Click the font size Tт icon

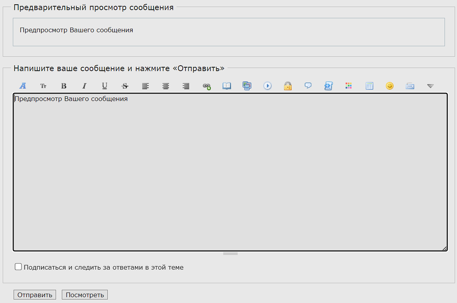(x=43, y=86)
